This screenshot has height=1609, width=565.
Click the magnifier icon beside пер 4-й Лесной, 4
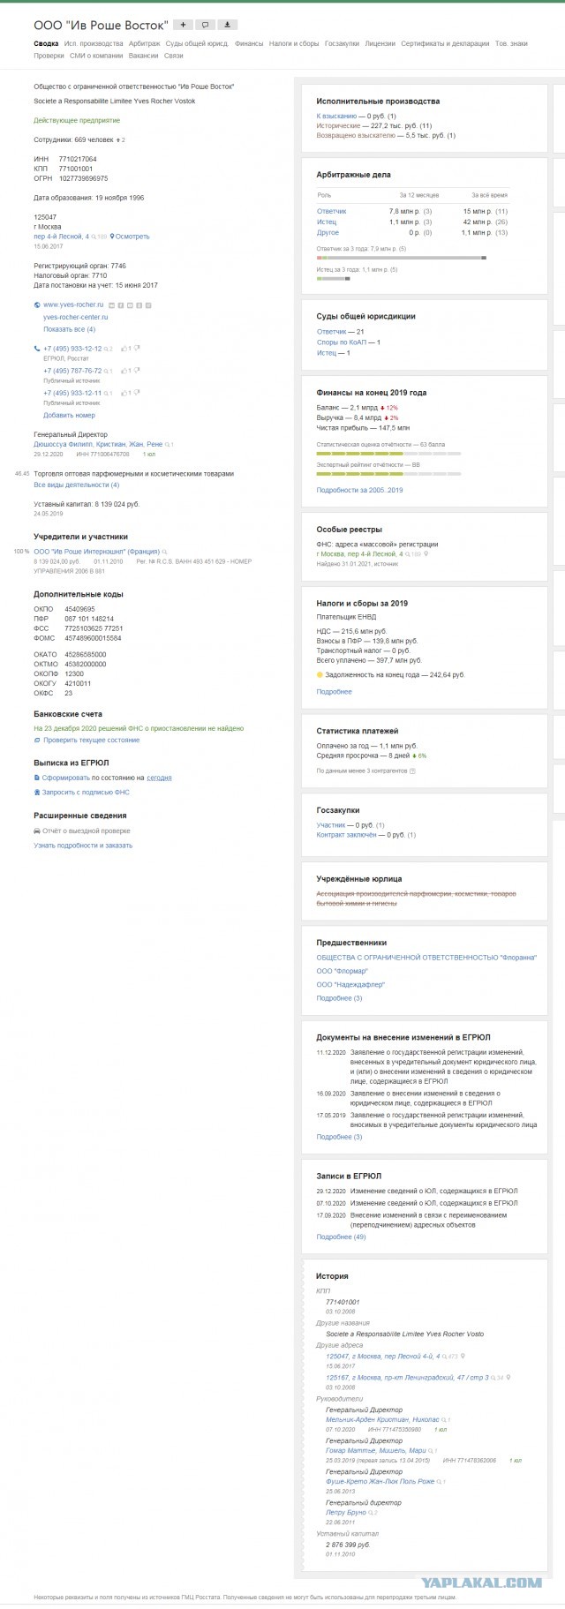point(93,237)
